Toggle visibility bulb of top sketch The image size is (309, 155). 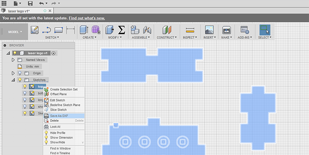[25, 86]
